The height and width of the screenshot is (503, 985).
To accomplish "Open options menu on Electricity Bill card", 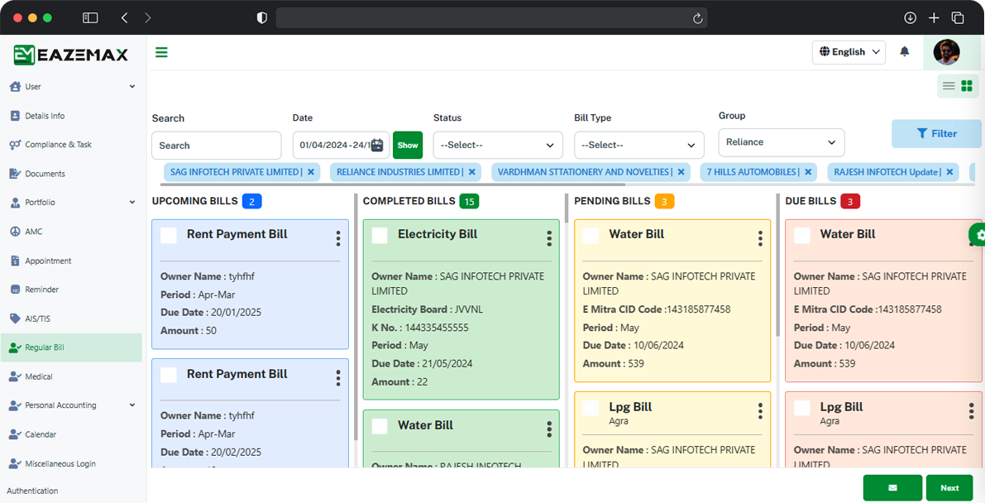I will pos(549,238).
